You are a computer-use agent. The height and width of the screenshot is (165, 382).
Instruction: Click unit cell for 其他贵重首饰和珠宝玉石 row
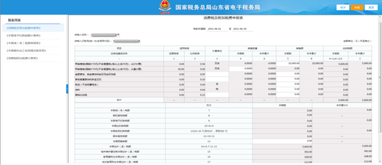click(x=217, y=79)
